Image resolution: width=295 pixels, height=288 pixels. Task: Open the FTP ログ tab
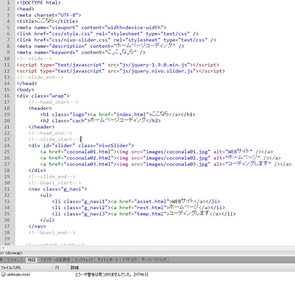coord(130,260)
